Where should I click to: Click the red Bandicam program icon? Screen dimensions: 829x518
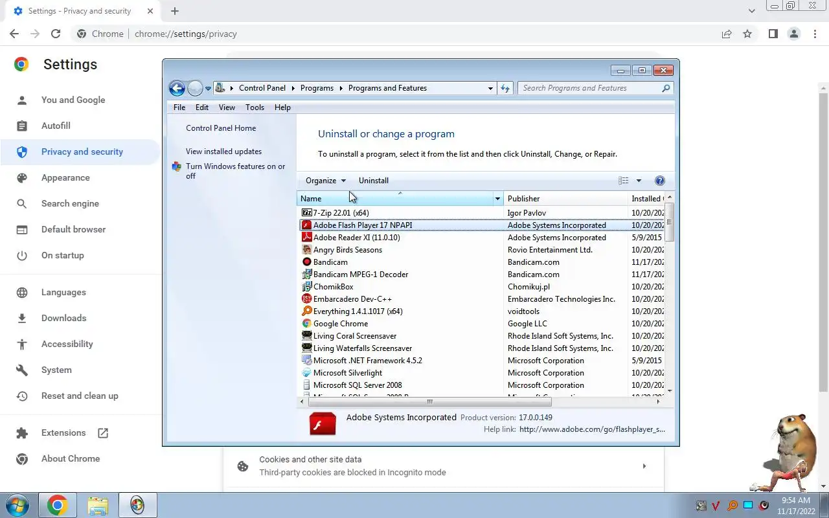click(307, 262)
